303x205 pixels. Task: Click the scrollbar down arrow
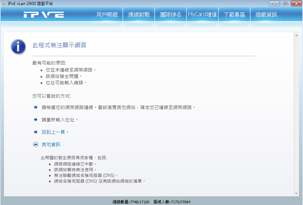(x=296, y=193)
